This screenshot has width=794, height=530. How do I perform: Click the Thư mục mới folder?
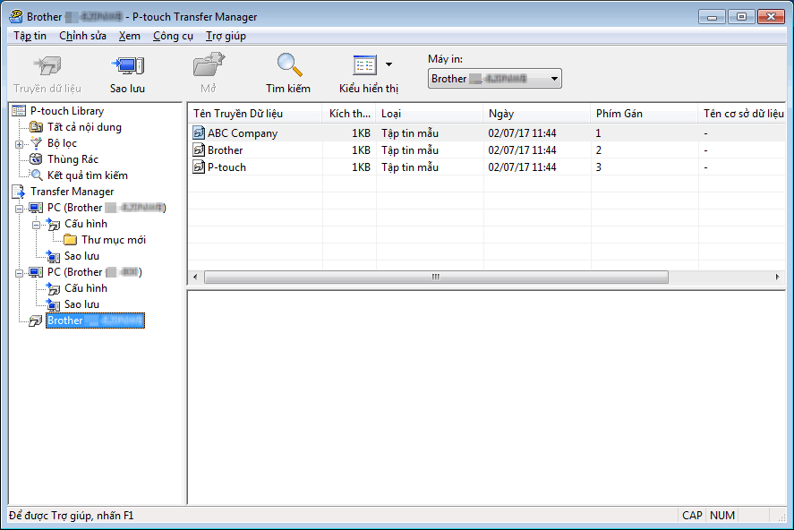coord(113,240)
